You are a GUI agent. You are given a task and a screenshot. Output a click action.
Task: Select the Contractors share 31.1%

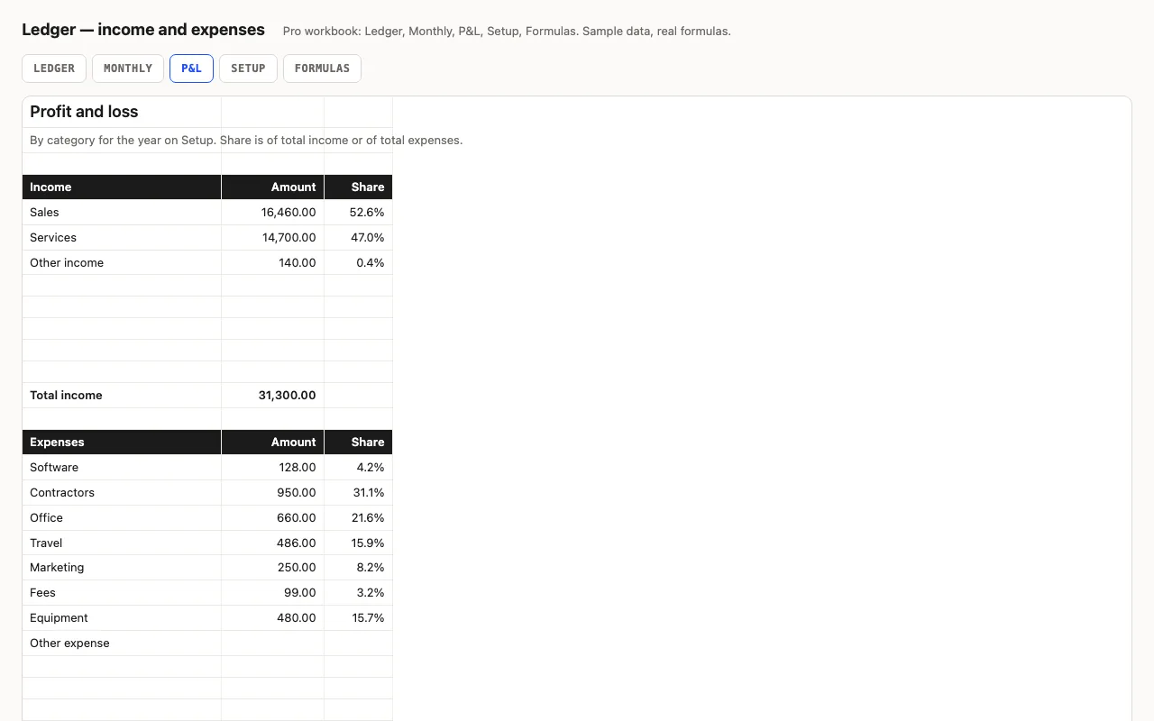pyautogui.click(x=358, y=493)
